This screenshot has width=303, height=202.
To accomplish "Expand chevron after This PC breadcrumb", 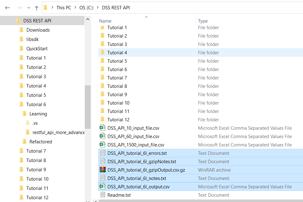I will click(x=75, y=7).
